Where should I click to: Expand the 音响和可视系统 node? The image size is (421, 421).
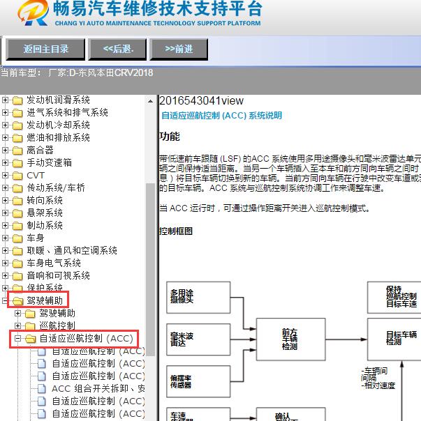[x=5, y=275]
